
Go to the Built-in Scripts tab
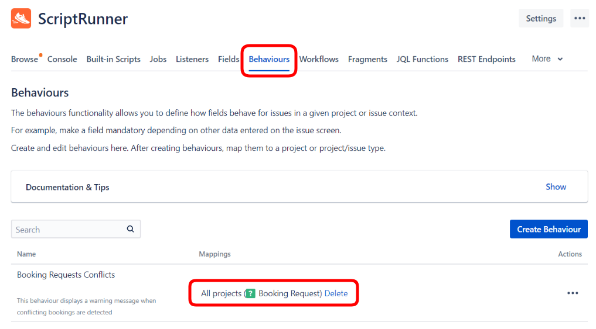[113, 59]
